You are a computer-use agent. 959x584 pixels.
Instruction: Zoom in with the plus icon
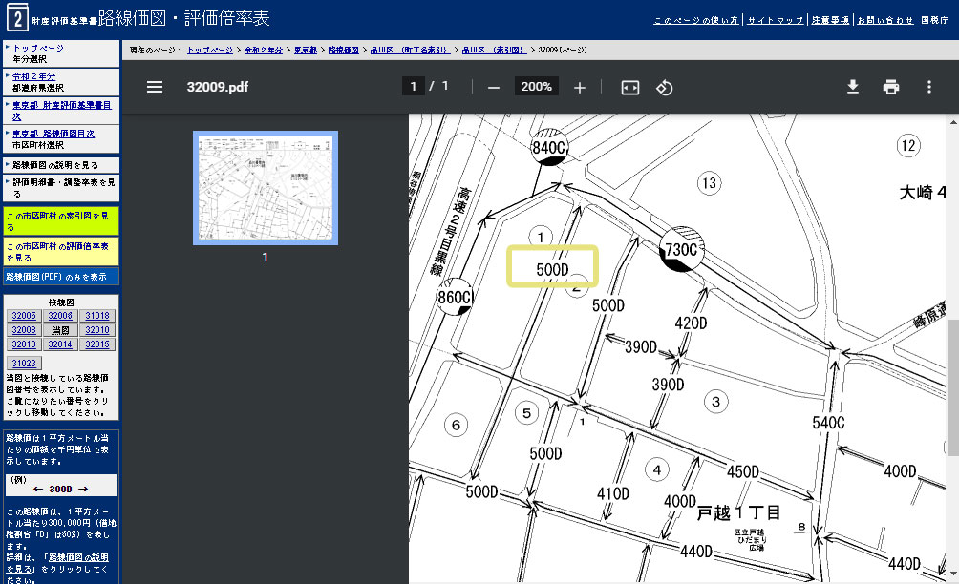click(x=579, y=87)
